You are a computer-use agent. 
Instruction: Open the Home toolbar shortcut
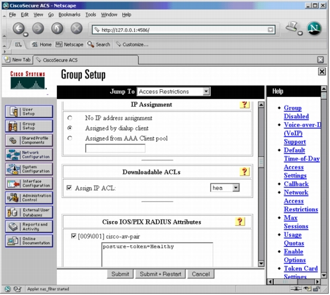(42, 45)
